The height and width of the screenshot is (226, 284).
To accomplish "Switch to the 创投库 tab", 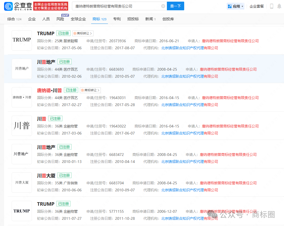I will tap(168, 19).
